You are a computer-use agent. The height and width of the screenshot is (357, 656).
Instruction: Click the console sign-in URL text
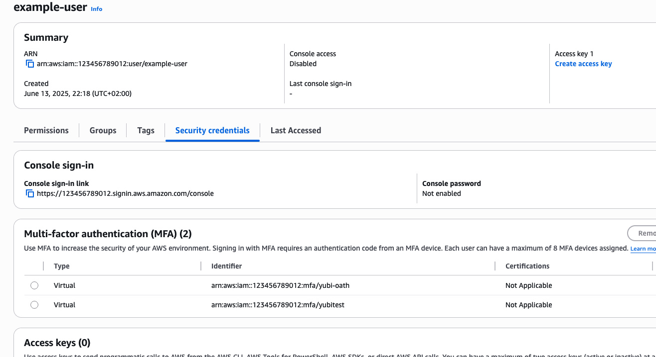[125, 193]
